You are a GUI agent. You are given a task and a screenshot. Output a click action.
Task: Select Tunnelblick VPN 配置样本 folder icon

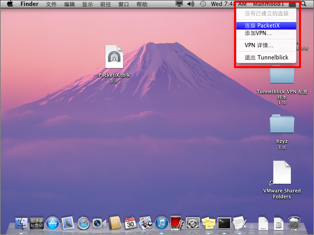pyautogui.click(x=282, y=74)
